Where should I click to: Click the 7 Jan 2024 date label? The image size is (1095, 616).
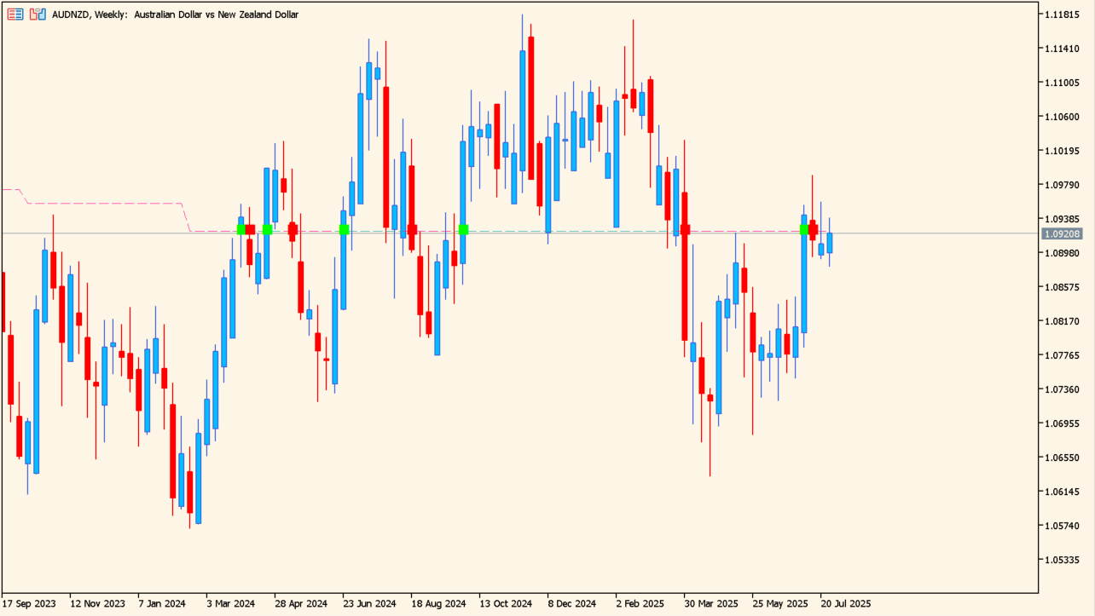pyautogui.click(x=162, y=603)
